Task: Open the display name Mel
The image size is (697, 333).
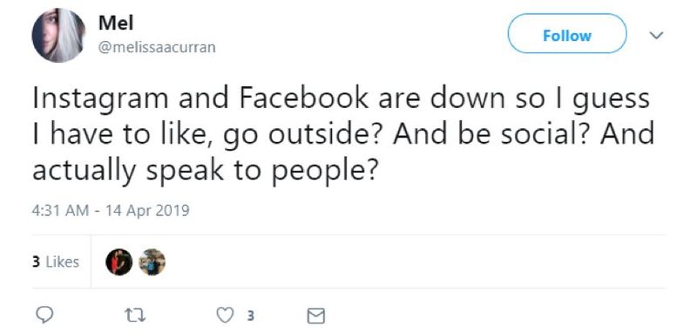Action: pos(116,23)
